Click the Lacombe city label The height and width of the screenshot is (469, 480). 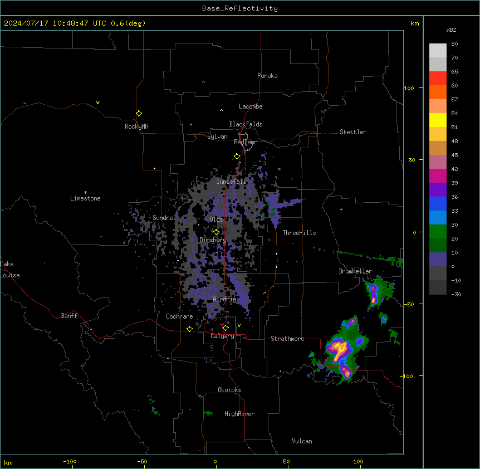point(251,106)
